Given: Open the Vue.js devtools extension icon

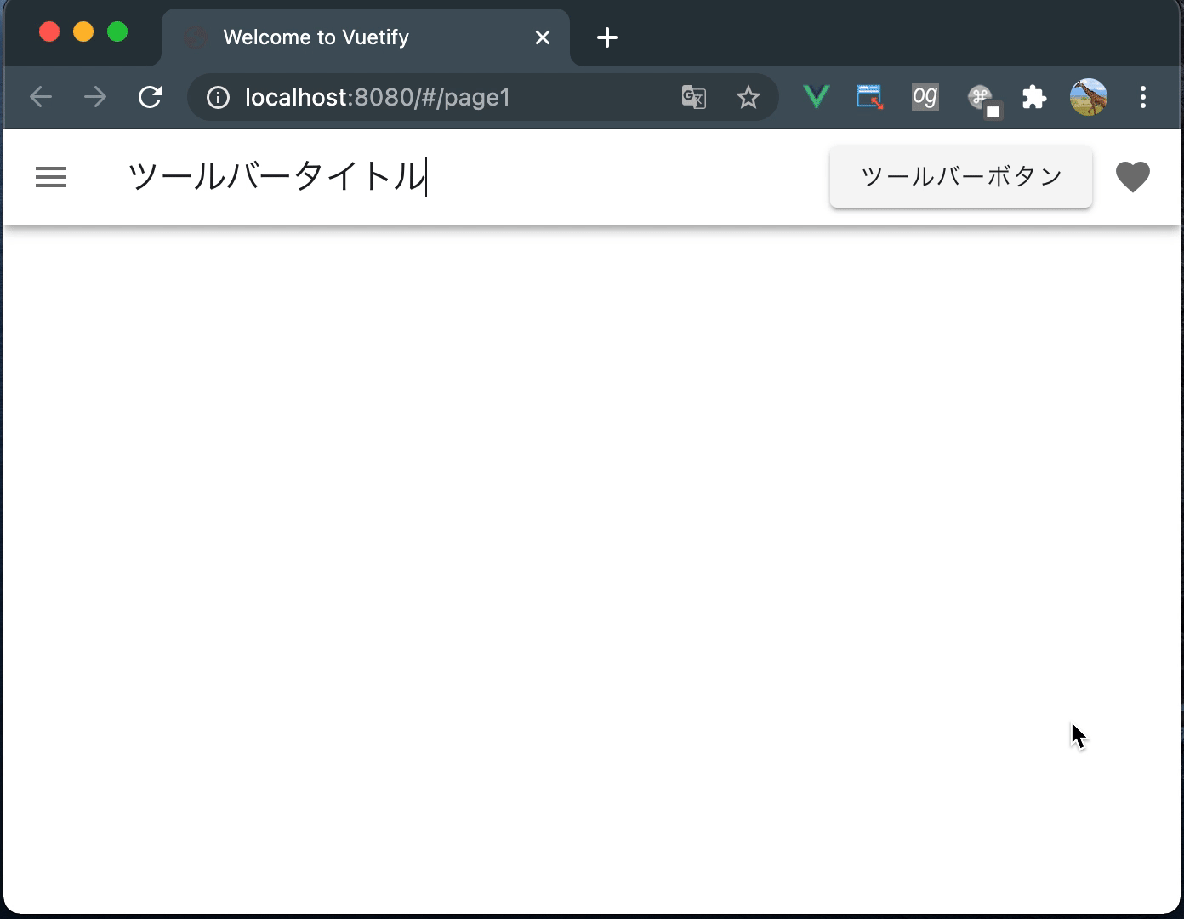Looking at the screenshot, I should coord(815,96).
